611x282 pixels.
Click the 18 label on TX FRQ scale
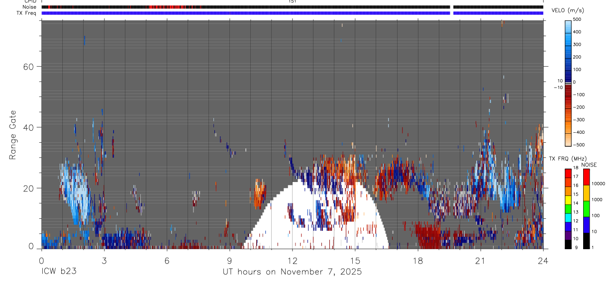coord(575,168)
